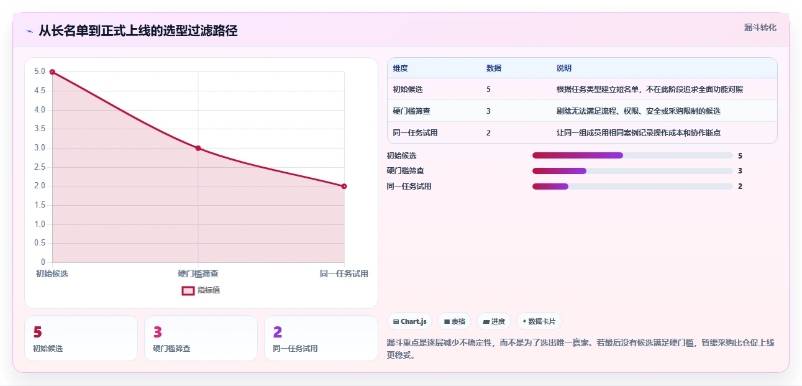Open the stat card showing 5 初始候选
The image size is (802, 386).
pyautogui.click(x=81, y=338)
